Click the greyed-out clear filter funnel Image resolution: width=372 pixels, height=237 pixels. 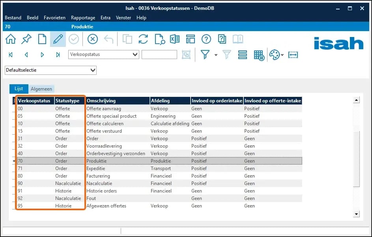226,54
